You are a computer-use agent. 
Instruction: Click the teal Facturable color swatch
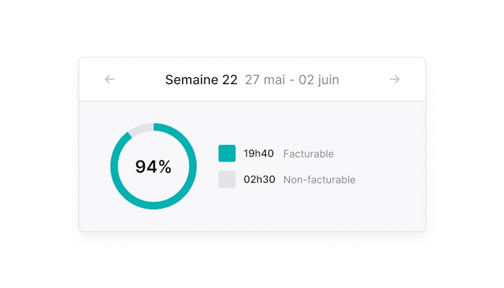[x=227, y=153]
